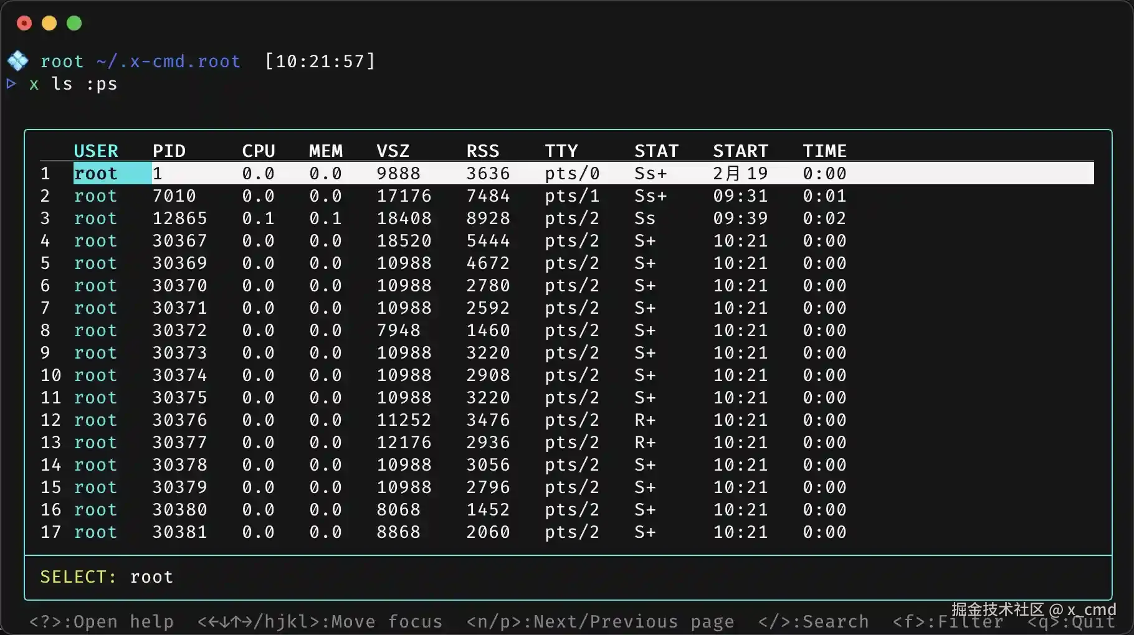Click PID 30378 in row 14
This screenshot has width=1134, height=635.
click(180, 464)
